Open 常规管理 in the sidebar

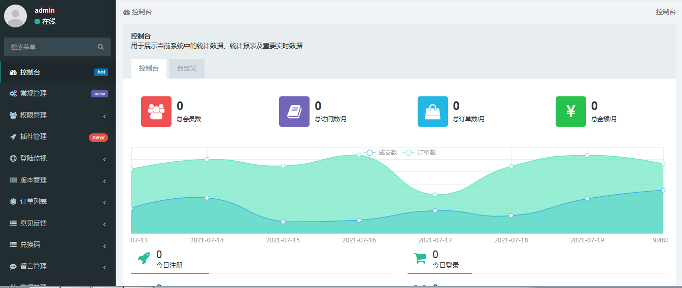tap(58, 94)
